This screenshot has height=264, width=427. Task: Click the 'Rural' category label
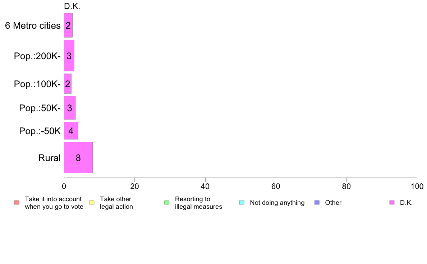click(49, 158)
